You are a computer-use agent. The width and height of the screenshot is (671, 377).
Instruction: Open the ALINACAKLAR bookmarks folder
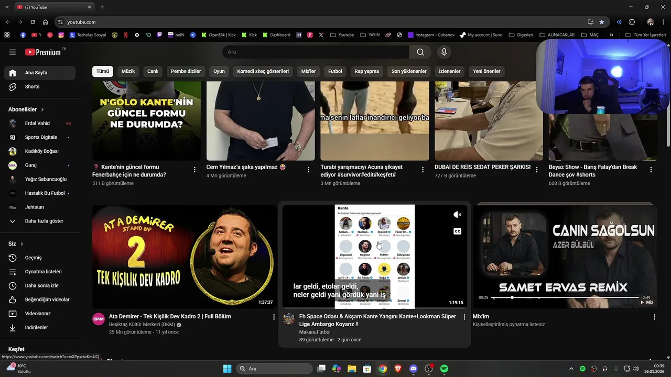click(x=556, y=35)
